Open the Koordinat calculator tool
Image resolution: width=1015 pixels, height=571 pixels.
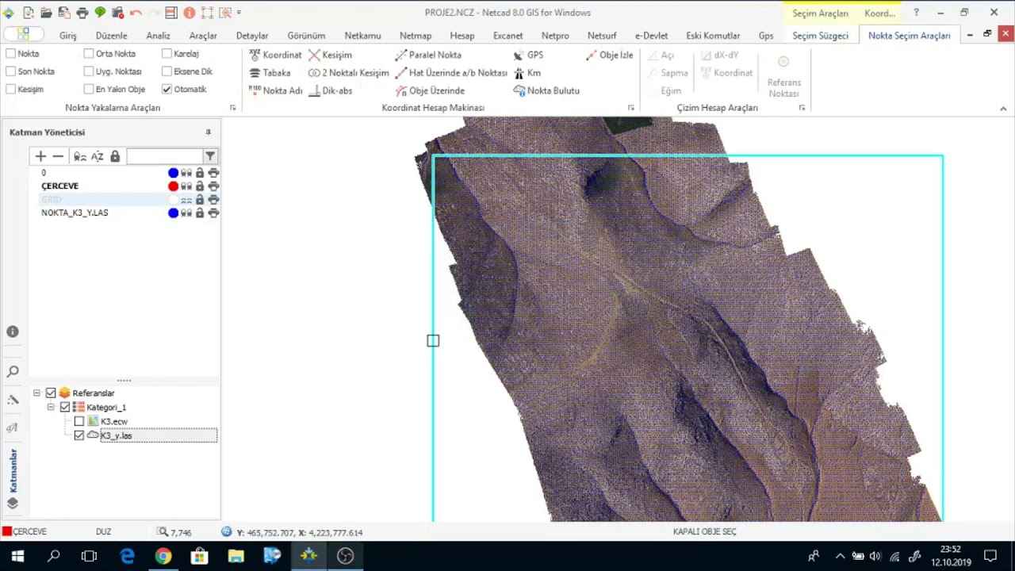275,55
